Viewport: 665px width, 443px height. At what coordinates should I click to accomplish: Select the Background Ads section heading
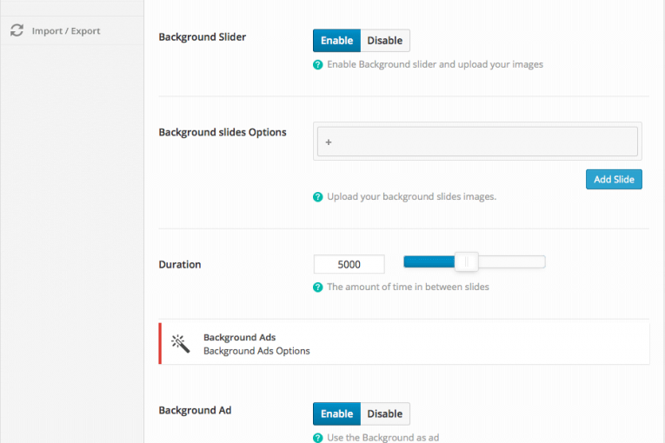tap(240, 337)
